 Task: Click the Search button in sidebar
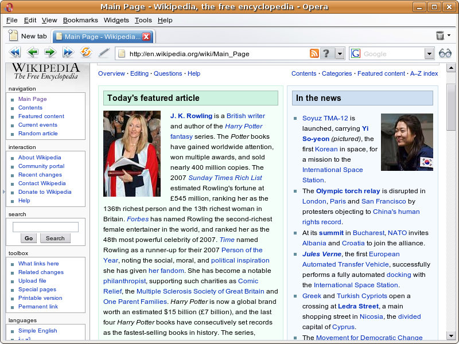pos(55,238)
